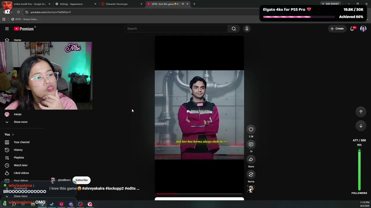Open Playlists in the sidebar
Viewport: 371px width, 208px height.
tap(19, 158)
